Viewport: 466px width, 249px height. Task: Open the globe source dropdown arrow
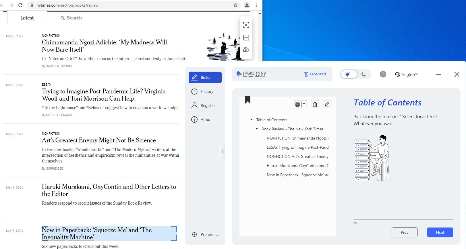pyautogui.click(x=304, y=104)
